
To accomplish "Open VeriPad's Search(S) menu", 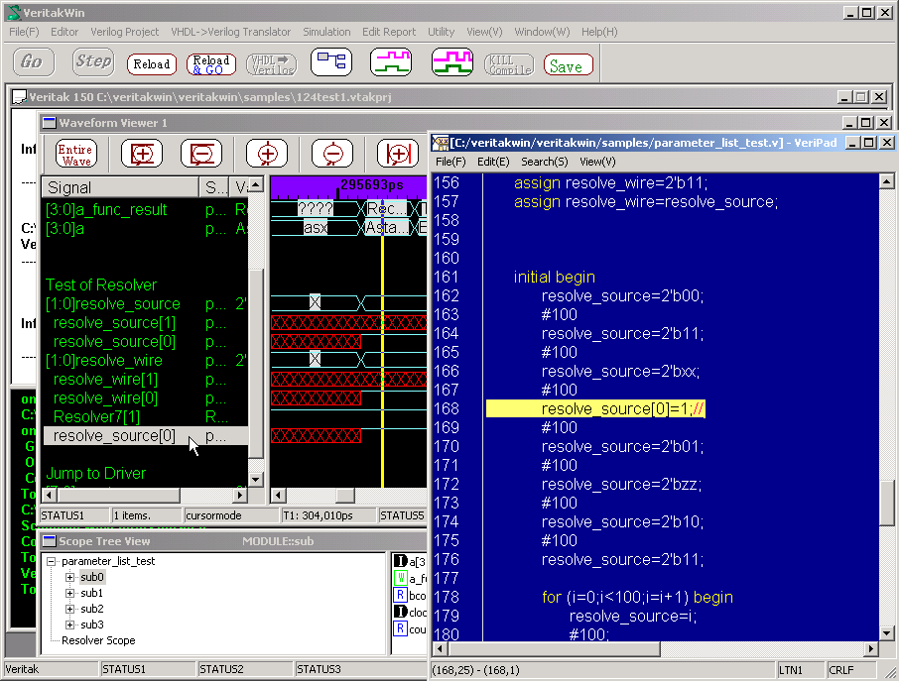I will point(544,162).
